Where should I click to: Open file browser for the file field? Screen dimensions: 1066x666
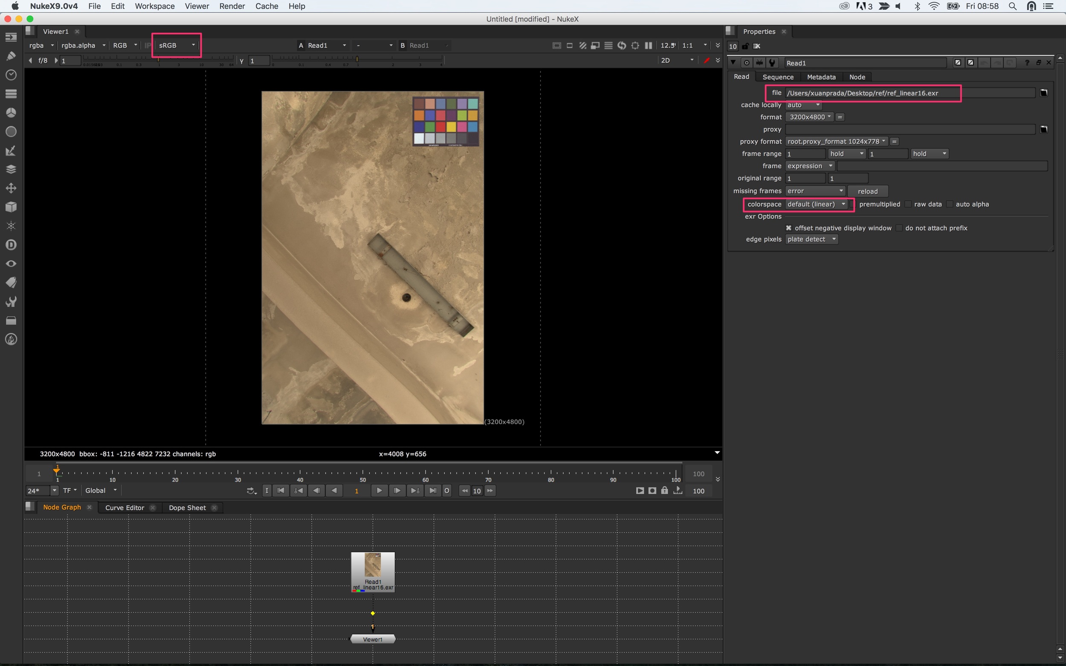(1043, 92)
